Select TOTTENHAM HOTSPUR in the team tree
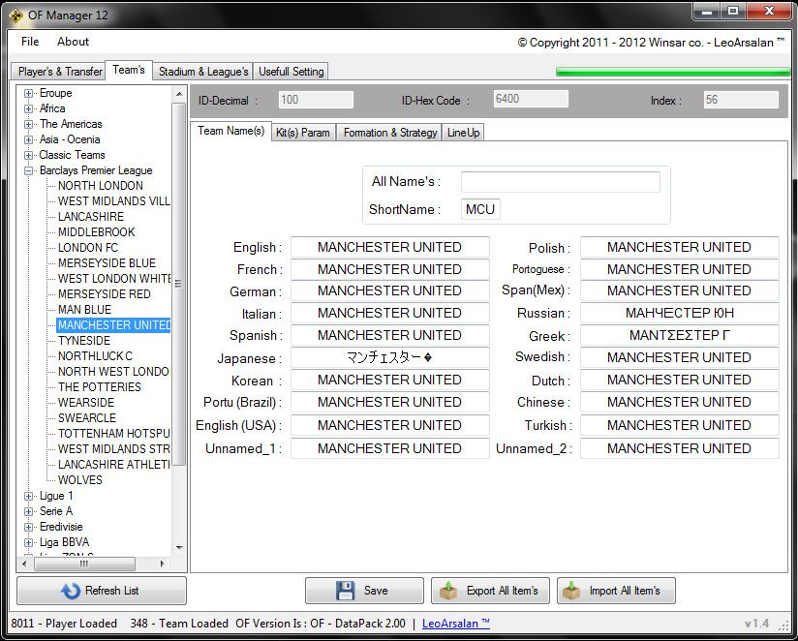798x641 pixels. click(113, 434)
